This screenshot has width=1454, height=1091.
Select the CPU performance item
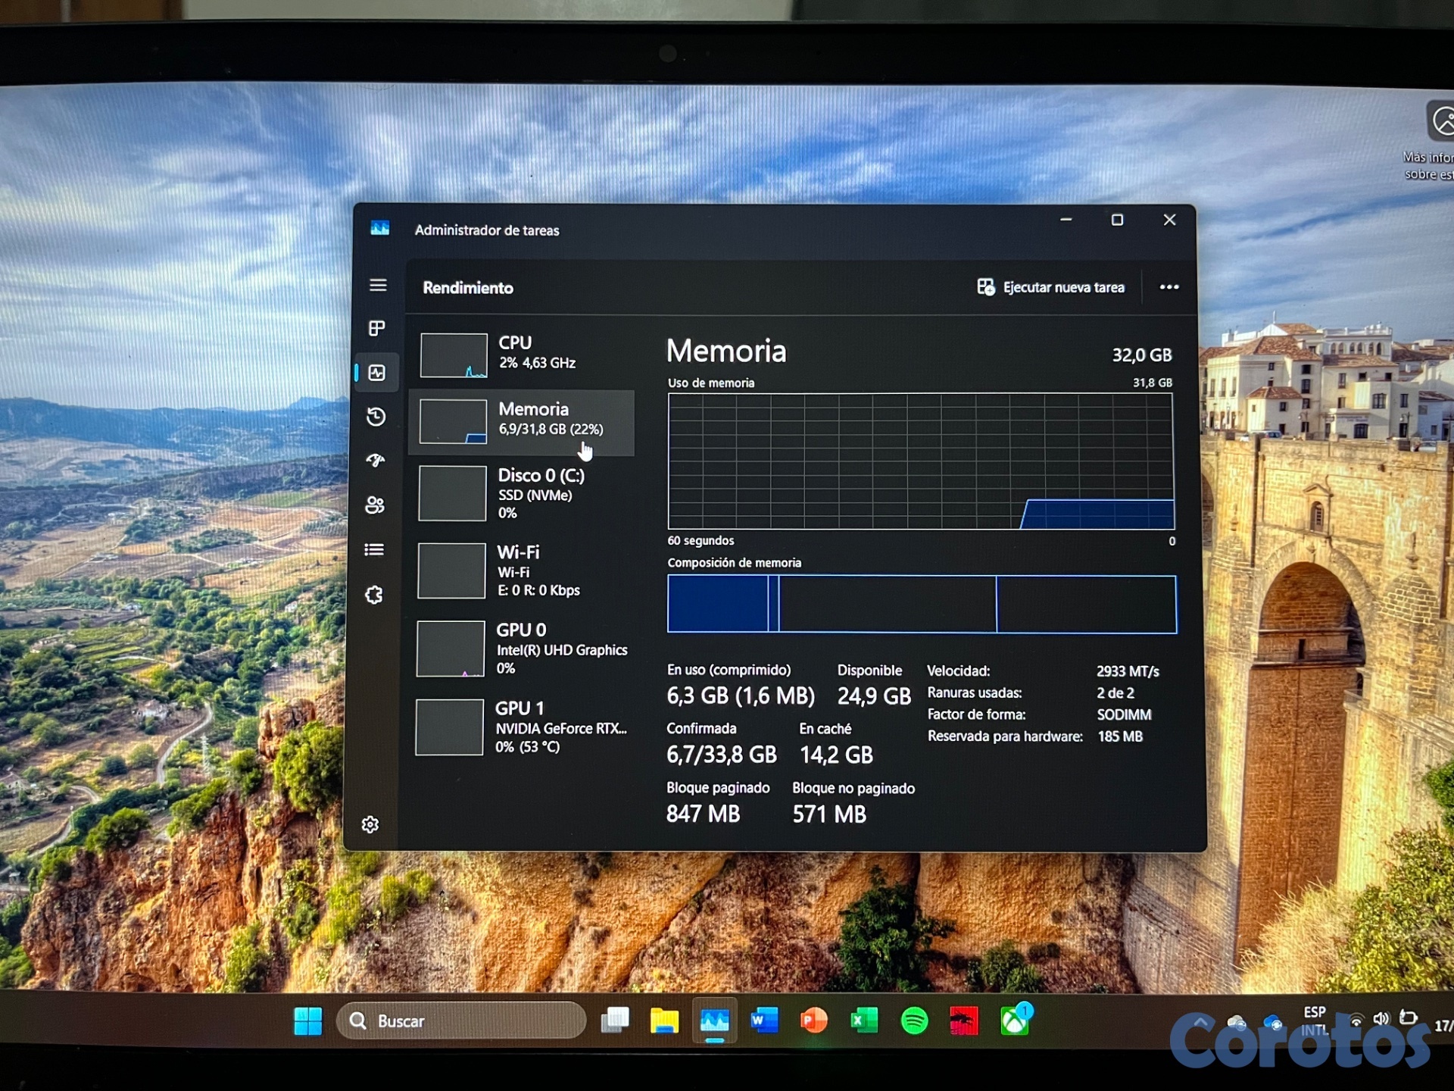point(523,354)
